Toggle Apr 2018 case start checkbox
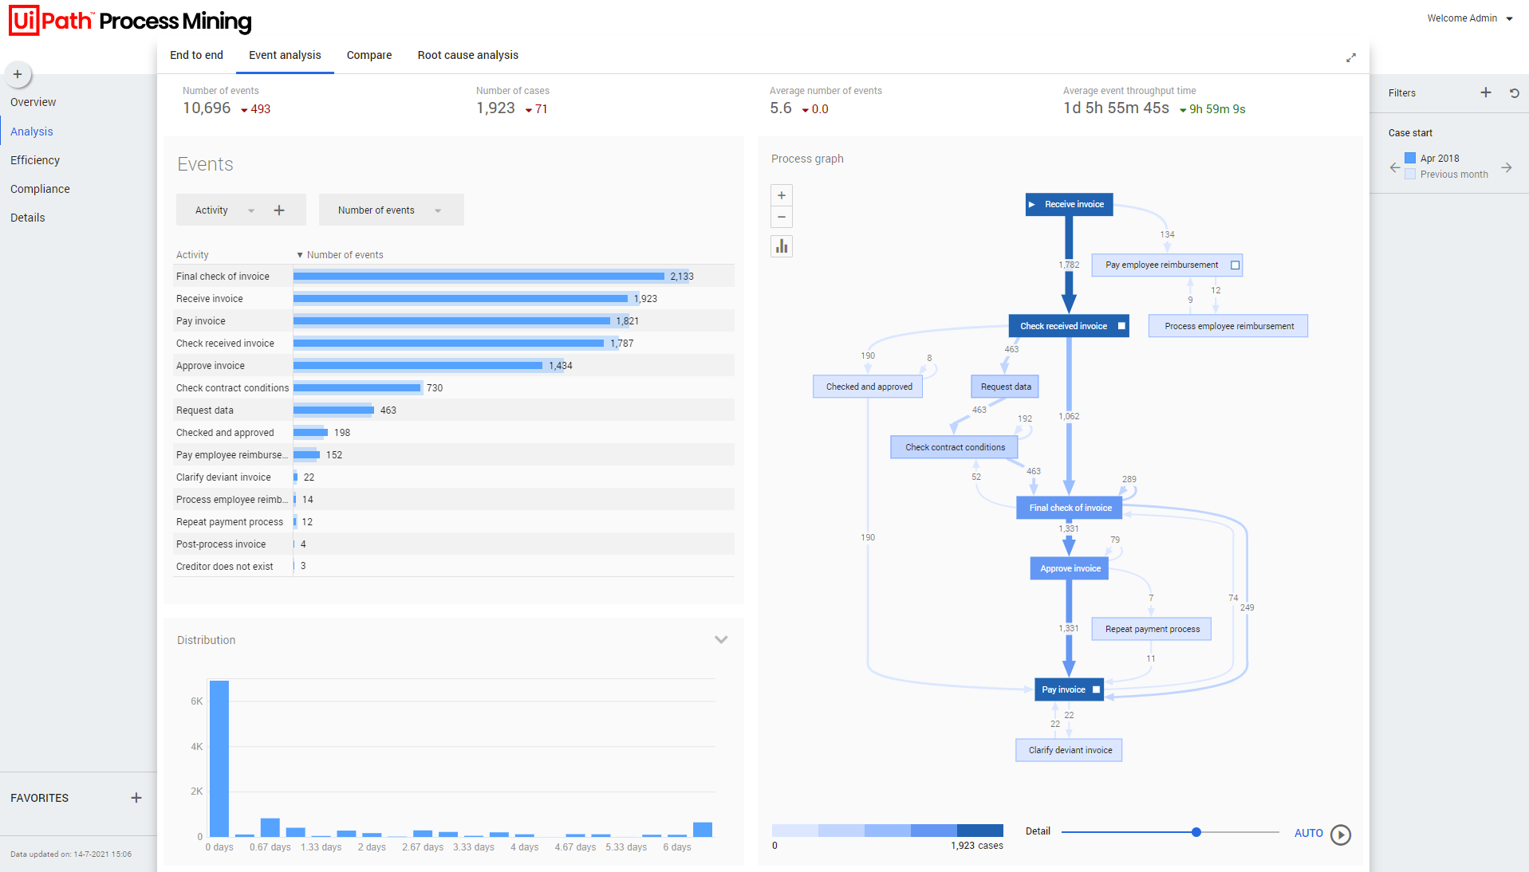Viewport: 1529px width, 872px height. (1410, 158)
